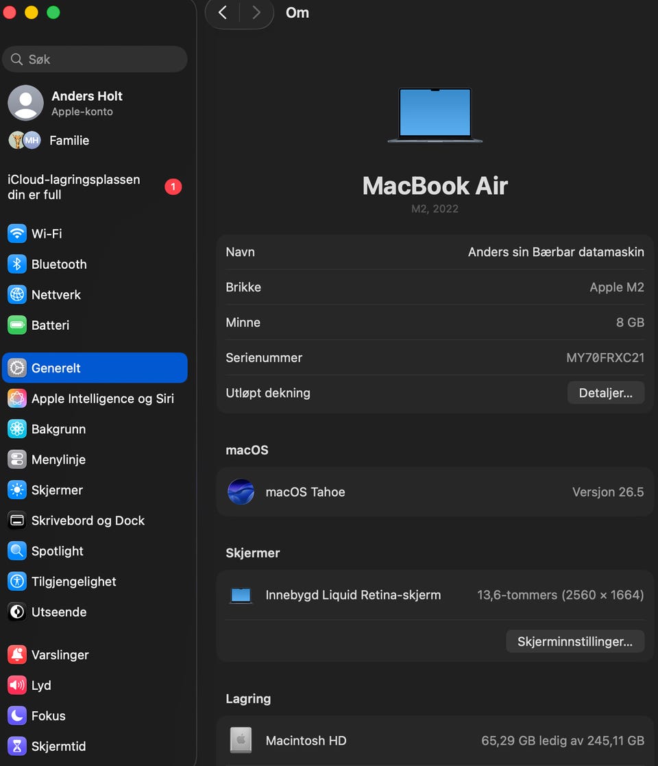The image size is (658, 766).
Task: Click the red notification badge
Action: coord(173,187)
